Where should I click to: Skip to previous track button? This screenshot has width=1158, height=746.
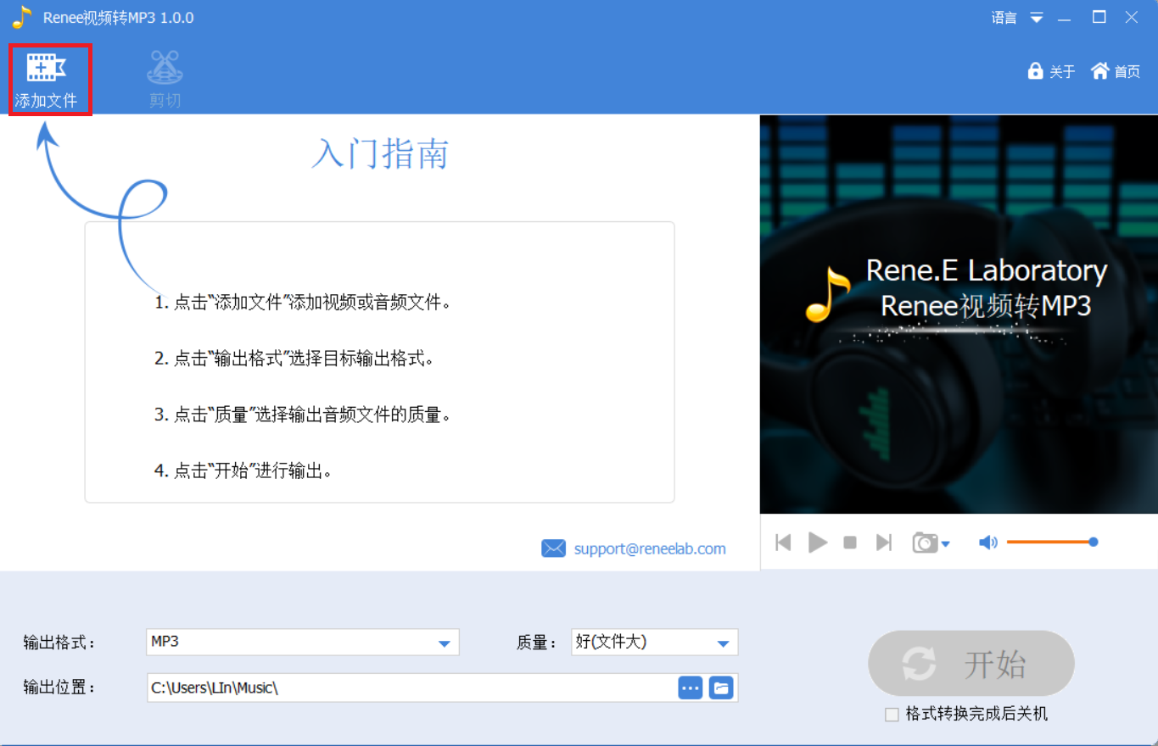pos(783,543)
